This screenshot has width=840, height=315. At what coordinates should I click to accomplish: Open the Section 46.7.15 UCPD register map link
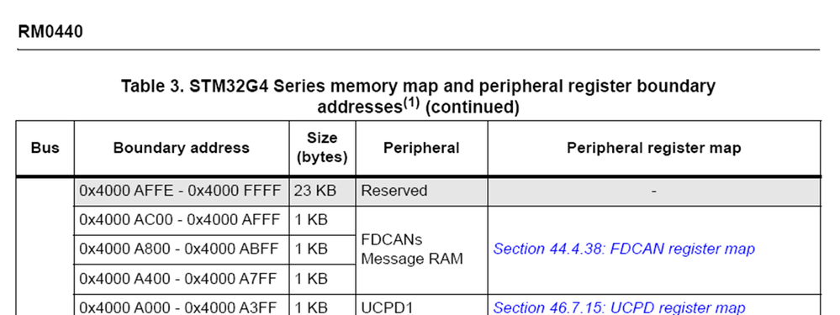pyautogui.click(x=619, y=307)
